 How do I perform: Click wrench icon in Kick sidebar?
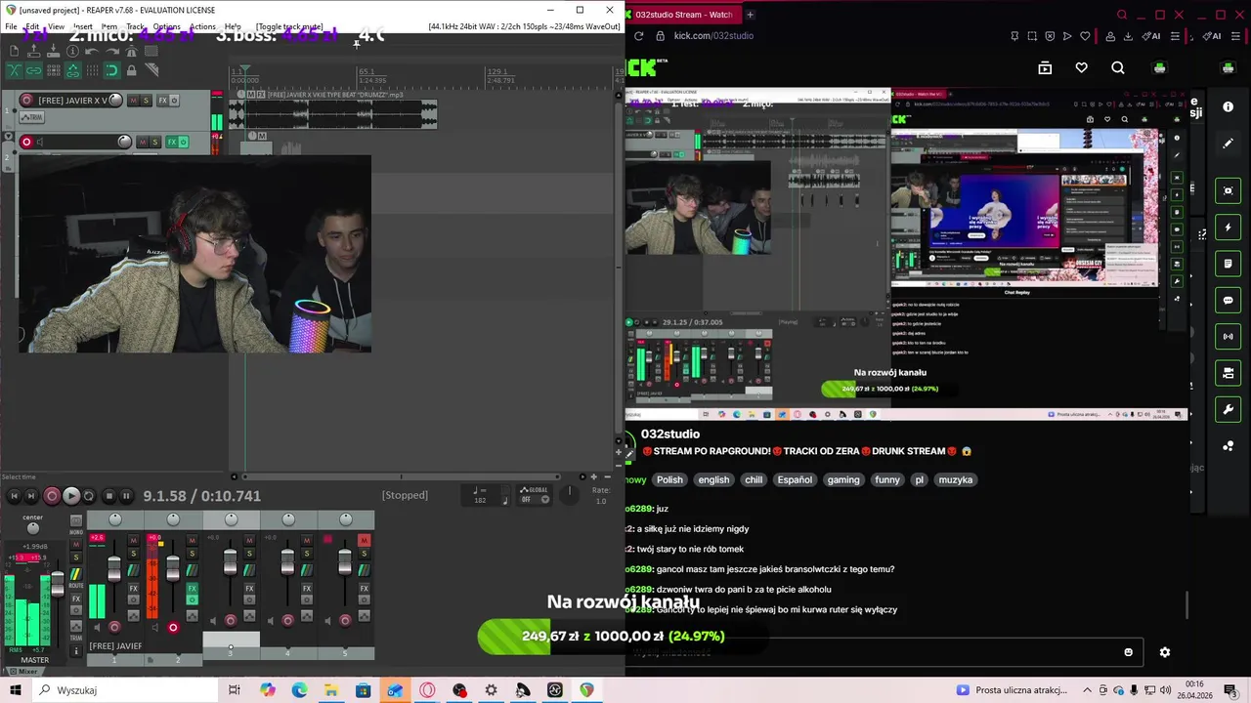(x=1229, y=409)
